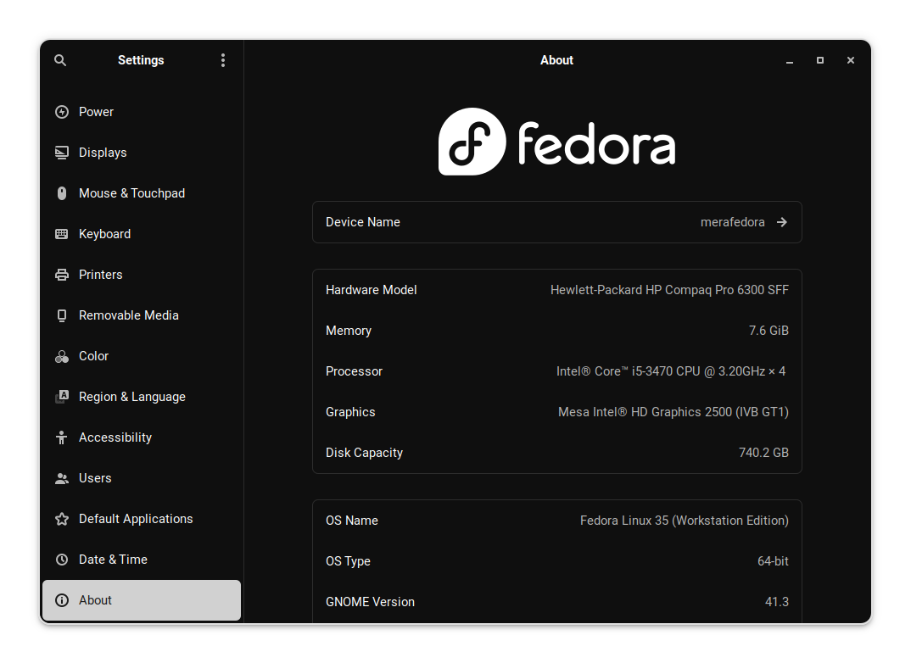Click the Accessibility person icon
The image size is (911, 663).
[62, 437]
